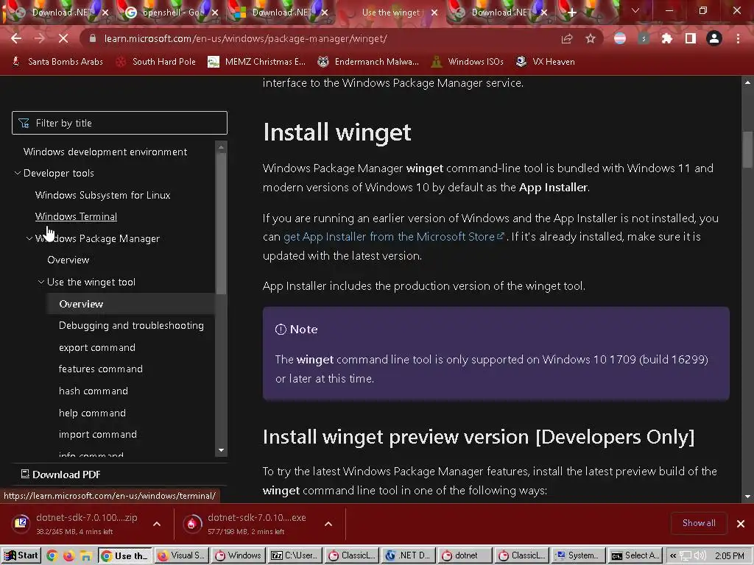Open file explorer from quick launch
Image resolution: width=754 pixels, height=565 pixels.
coord(86,556)
